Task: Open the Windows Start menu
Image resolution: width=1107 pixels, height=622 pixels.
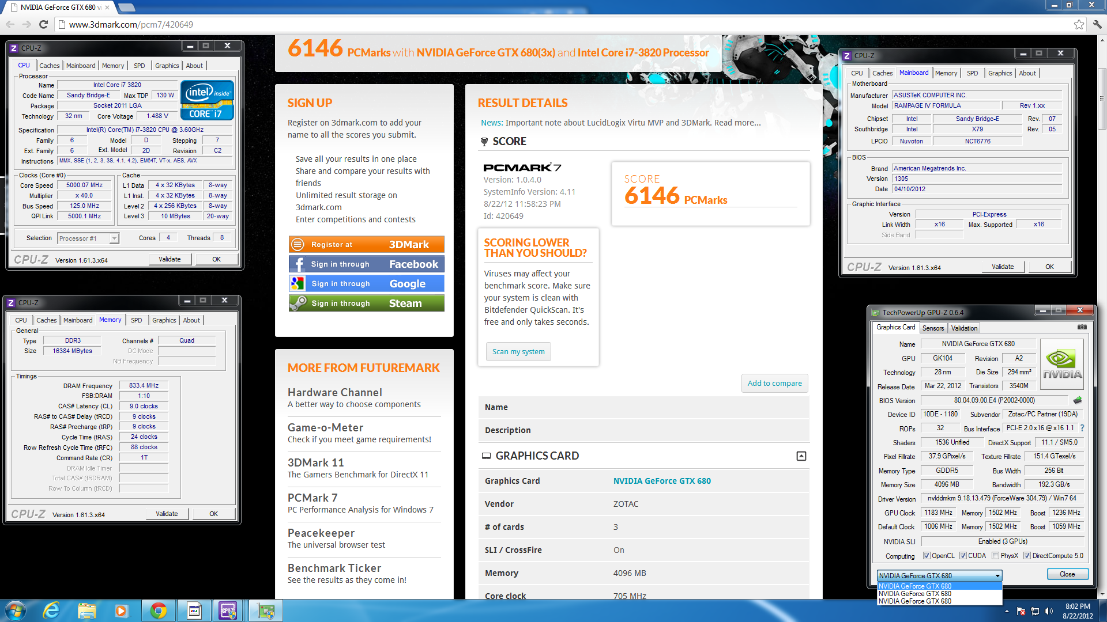Action: tap(14, 611)
